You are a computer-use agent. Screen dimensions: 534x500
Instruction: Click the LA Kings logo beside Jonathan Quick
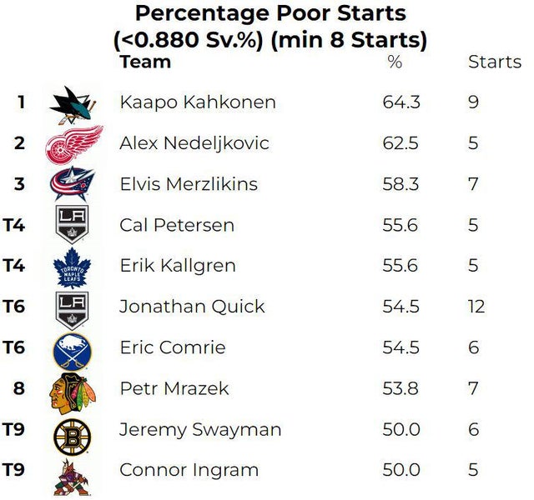tap(73, 307)
